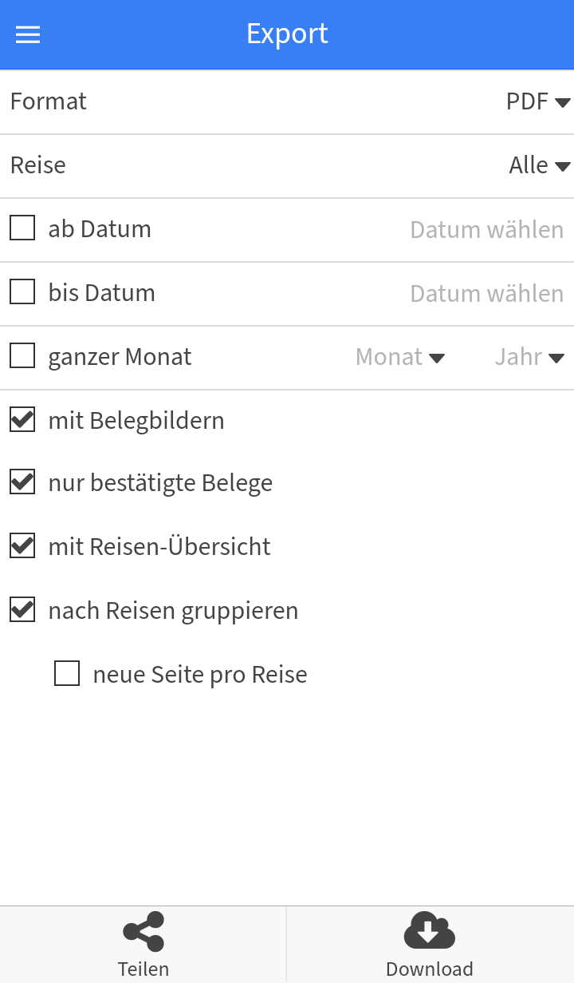Tap the cloud download icon
The image size is (574, 983).
click(x=429, y=930)
